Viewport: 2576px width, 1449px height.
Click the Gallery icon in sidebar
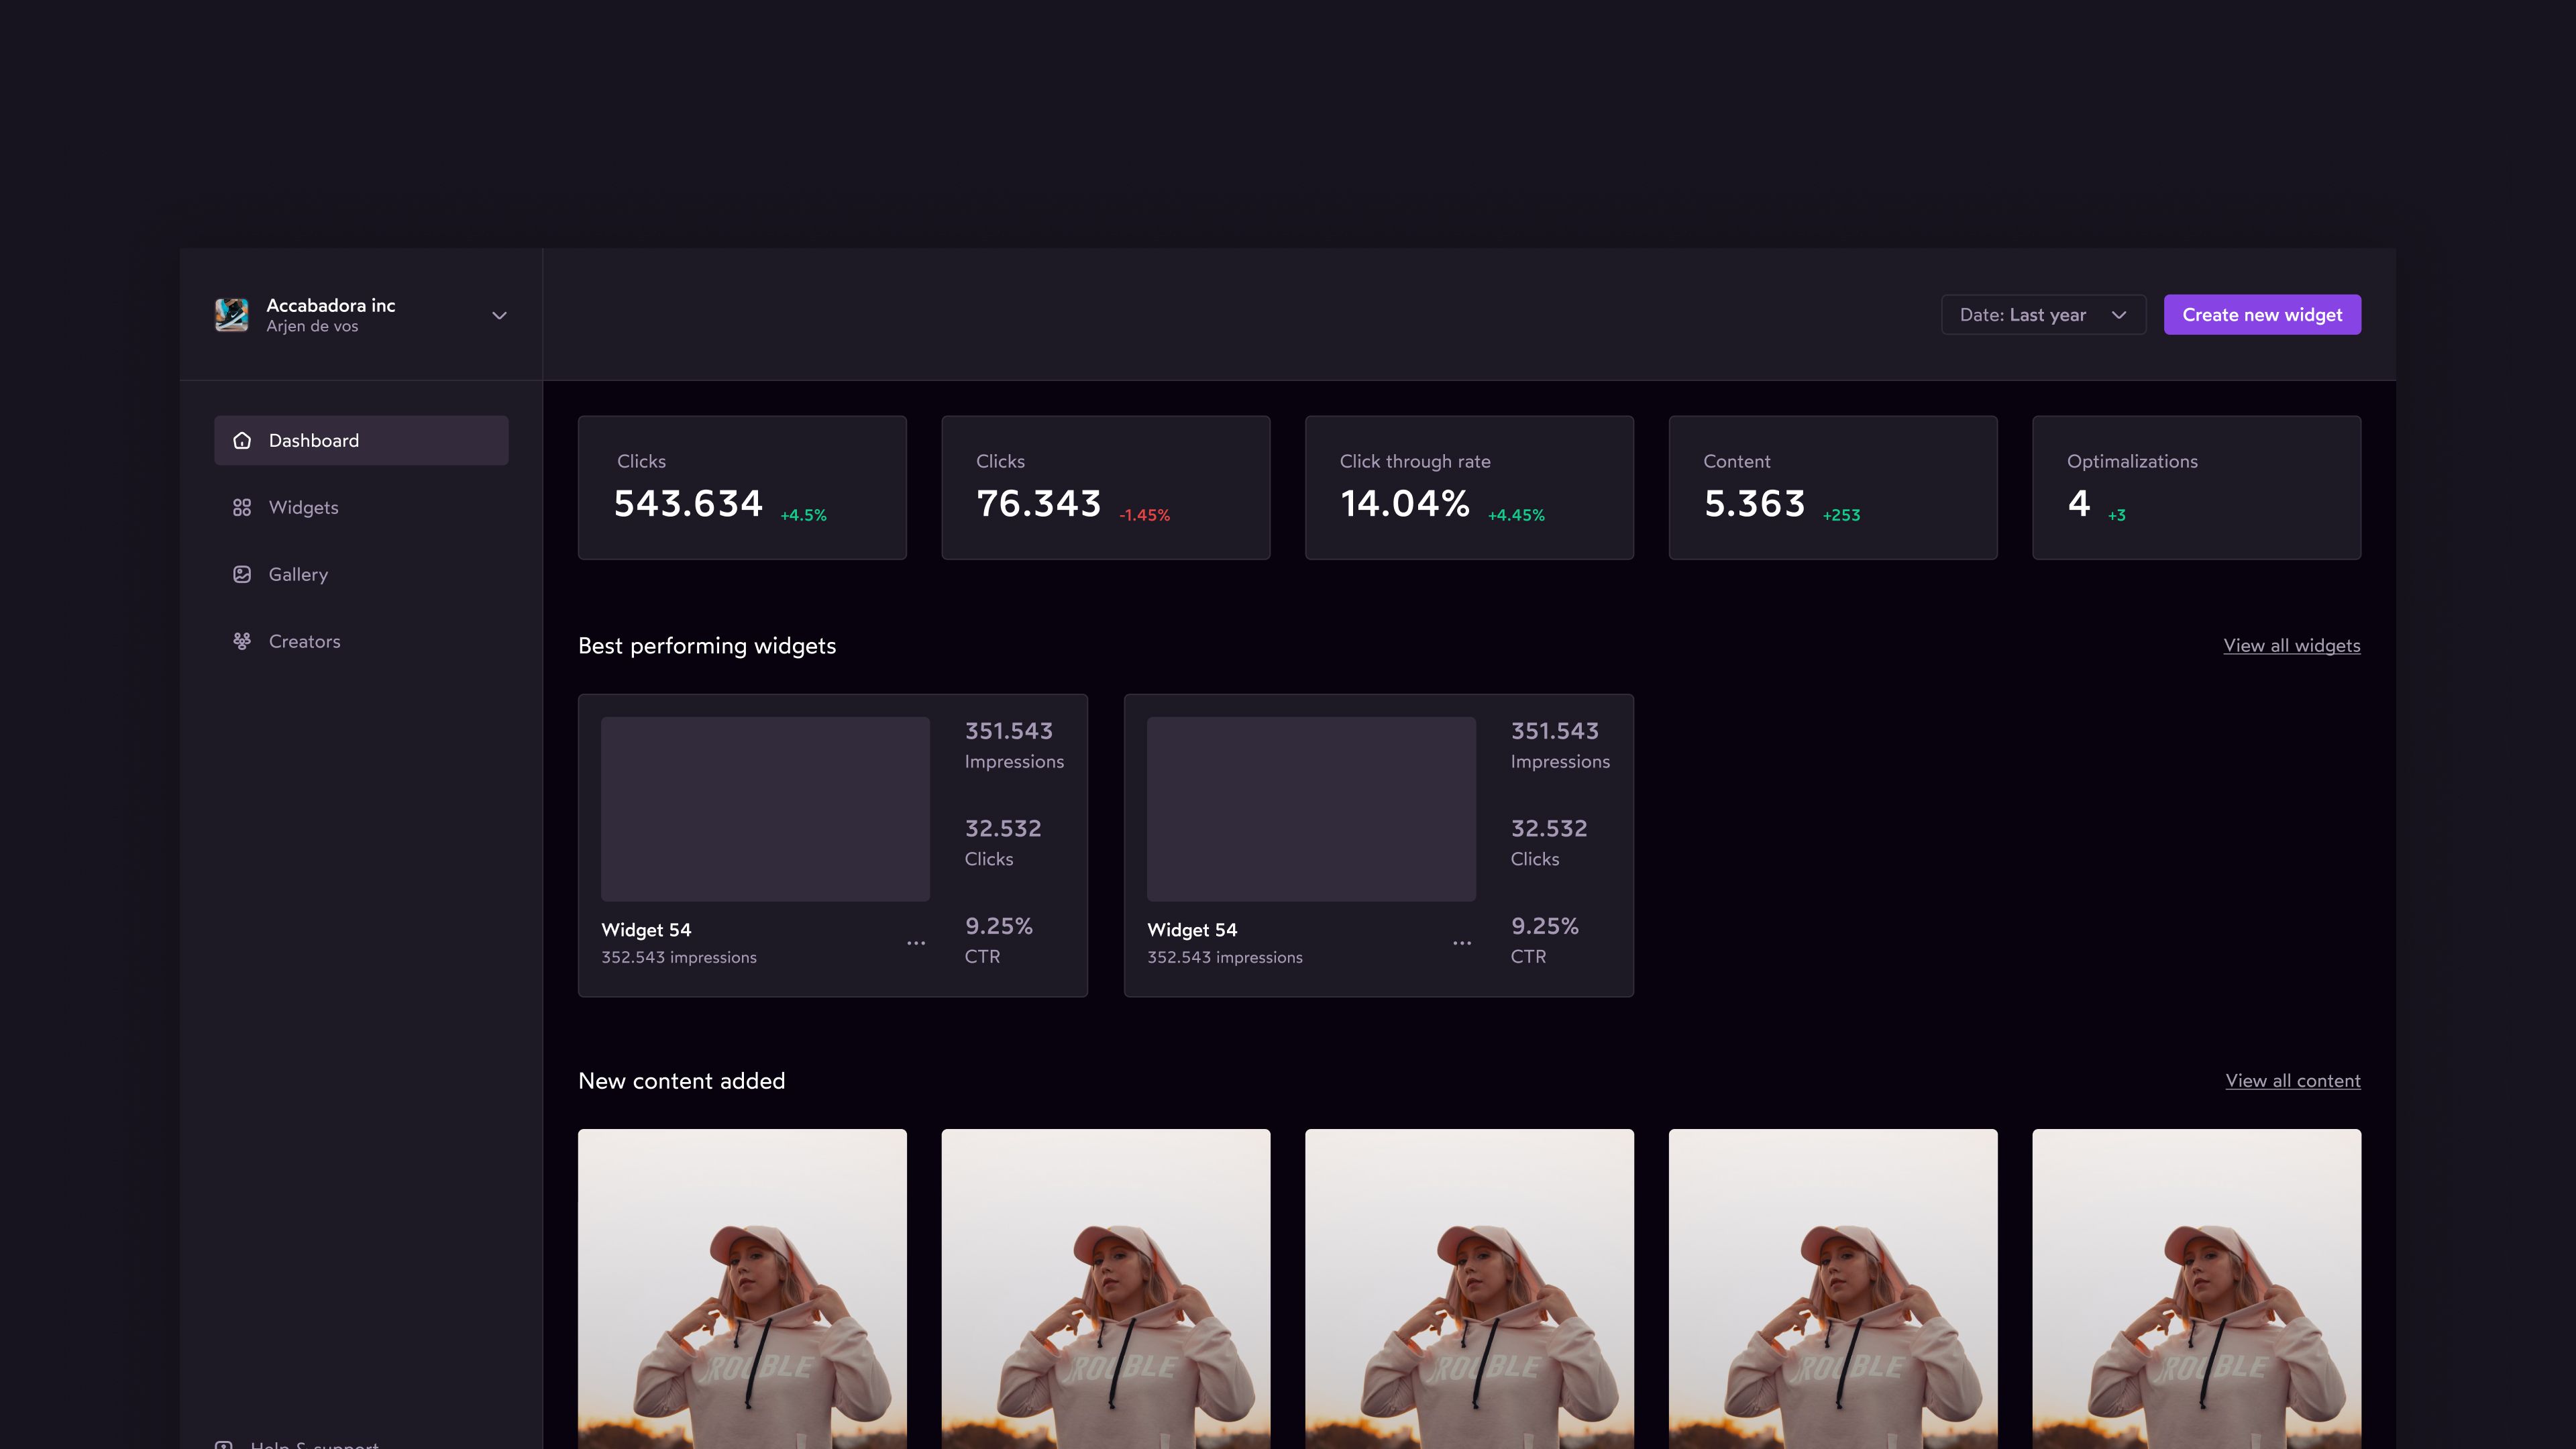pos(241,574)
